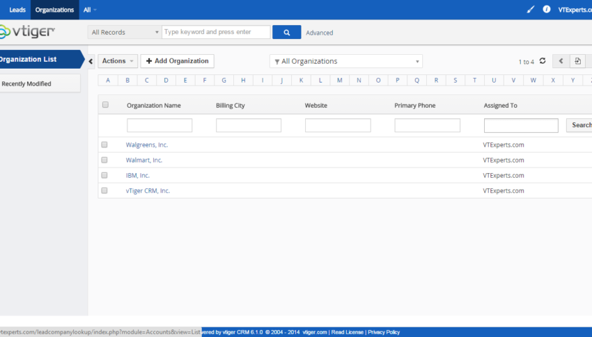Screen dimensions: 592x337
Task: Select all organizations checkbox in header
Action: 105,105
